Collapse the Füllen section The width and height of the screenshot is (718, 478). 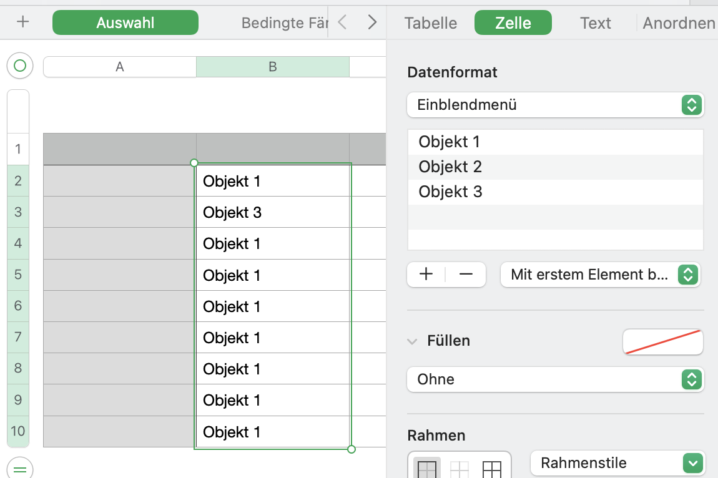[412, 341]
